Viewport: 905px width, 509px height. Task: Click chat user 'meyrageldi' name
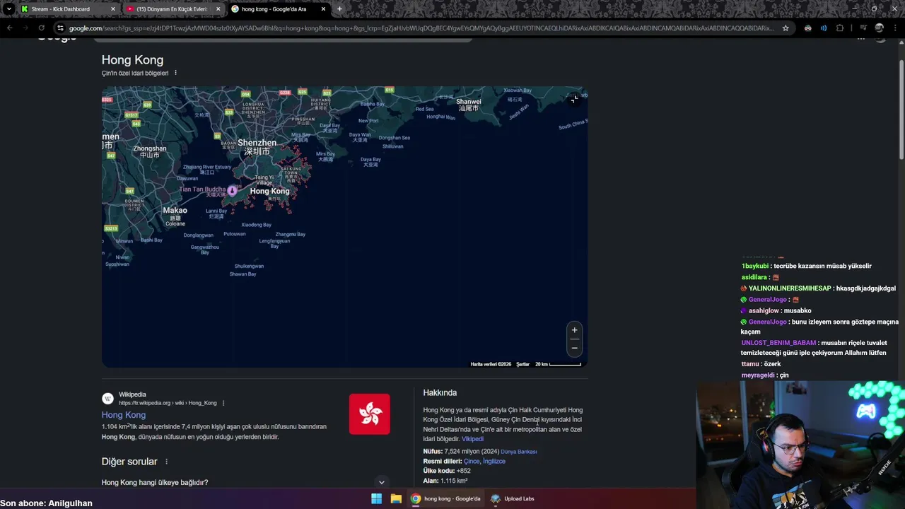click(x=758, y=375)
